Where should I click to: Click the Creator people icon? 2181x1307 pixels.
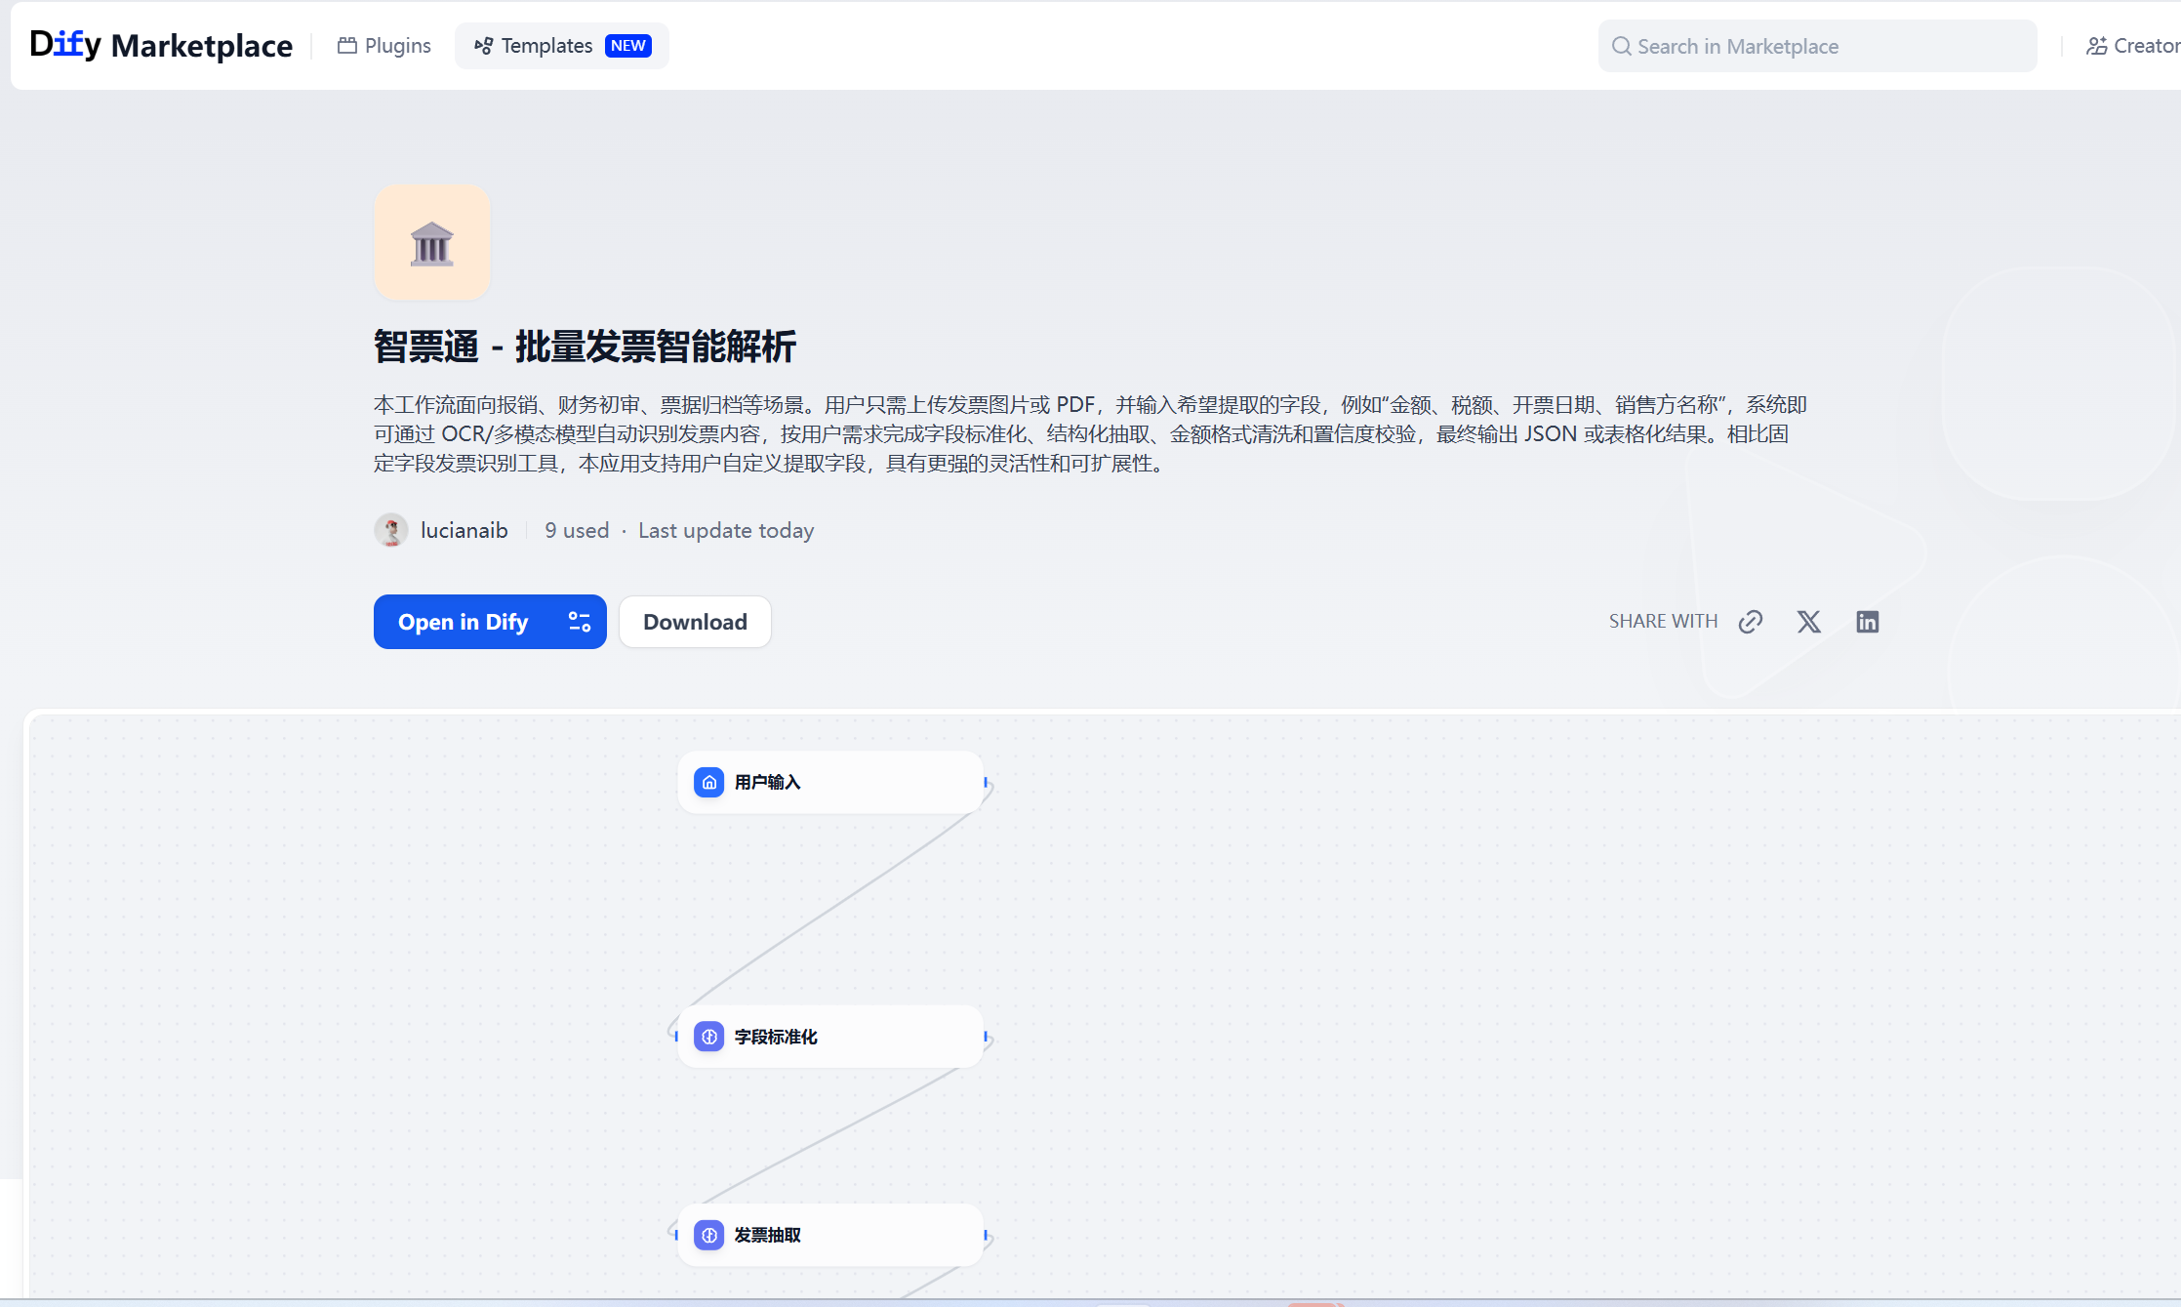tap(2096, 46)
